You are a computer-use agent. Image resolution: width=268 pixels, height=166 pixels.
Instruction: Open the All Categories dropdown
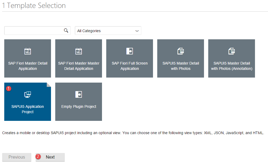point(108,31)
